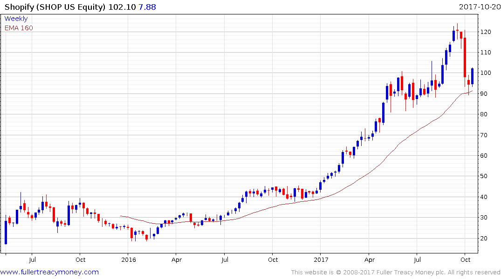Click the 2017-10-20 date label
501x279 pixels.
click(x=480, y=7)
